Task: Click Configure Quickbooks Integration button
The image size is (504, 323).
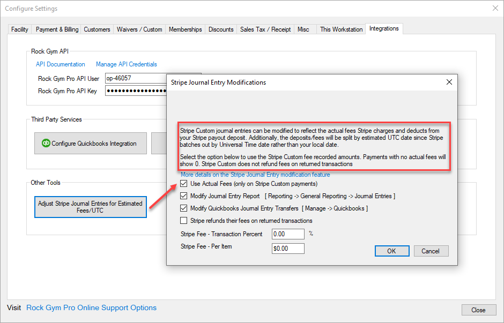Action: [91, 143]
